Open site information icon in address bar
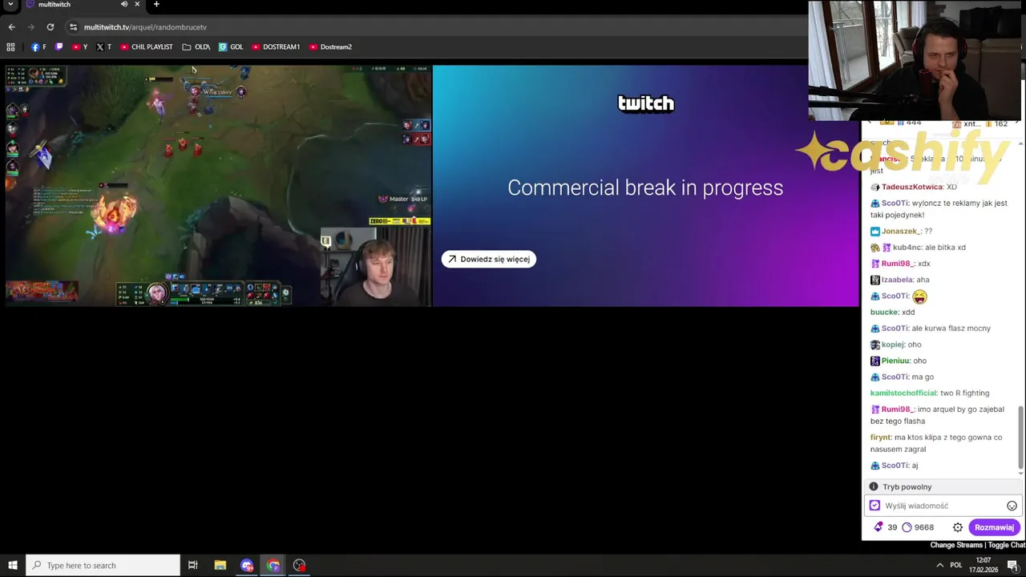Viewport: 1026px width, 577px height. point(73,27)
